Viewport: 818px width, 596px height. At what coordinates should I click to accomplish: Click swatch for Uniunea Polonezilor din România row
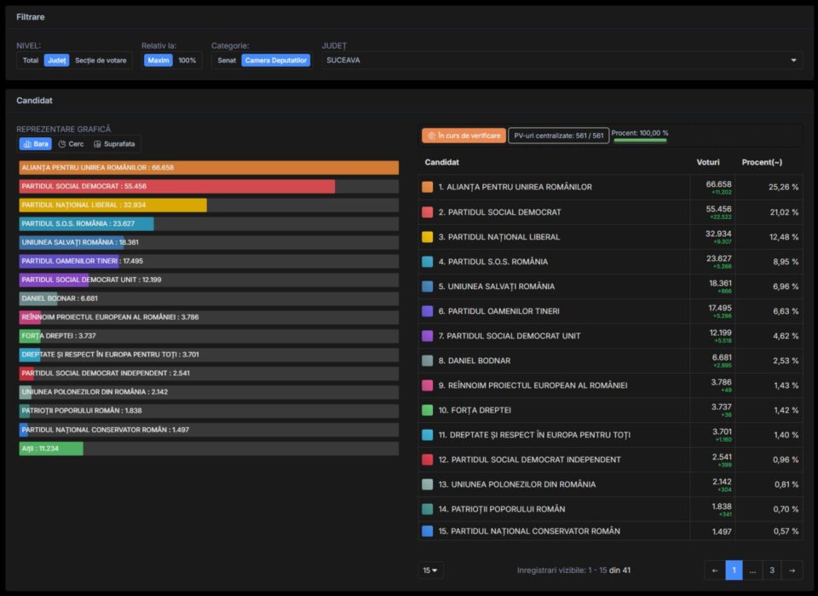pyautogui.click(x=427, y=483)
